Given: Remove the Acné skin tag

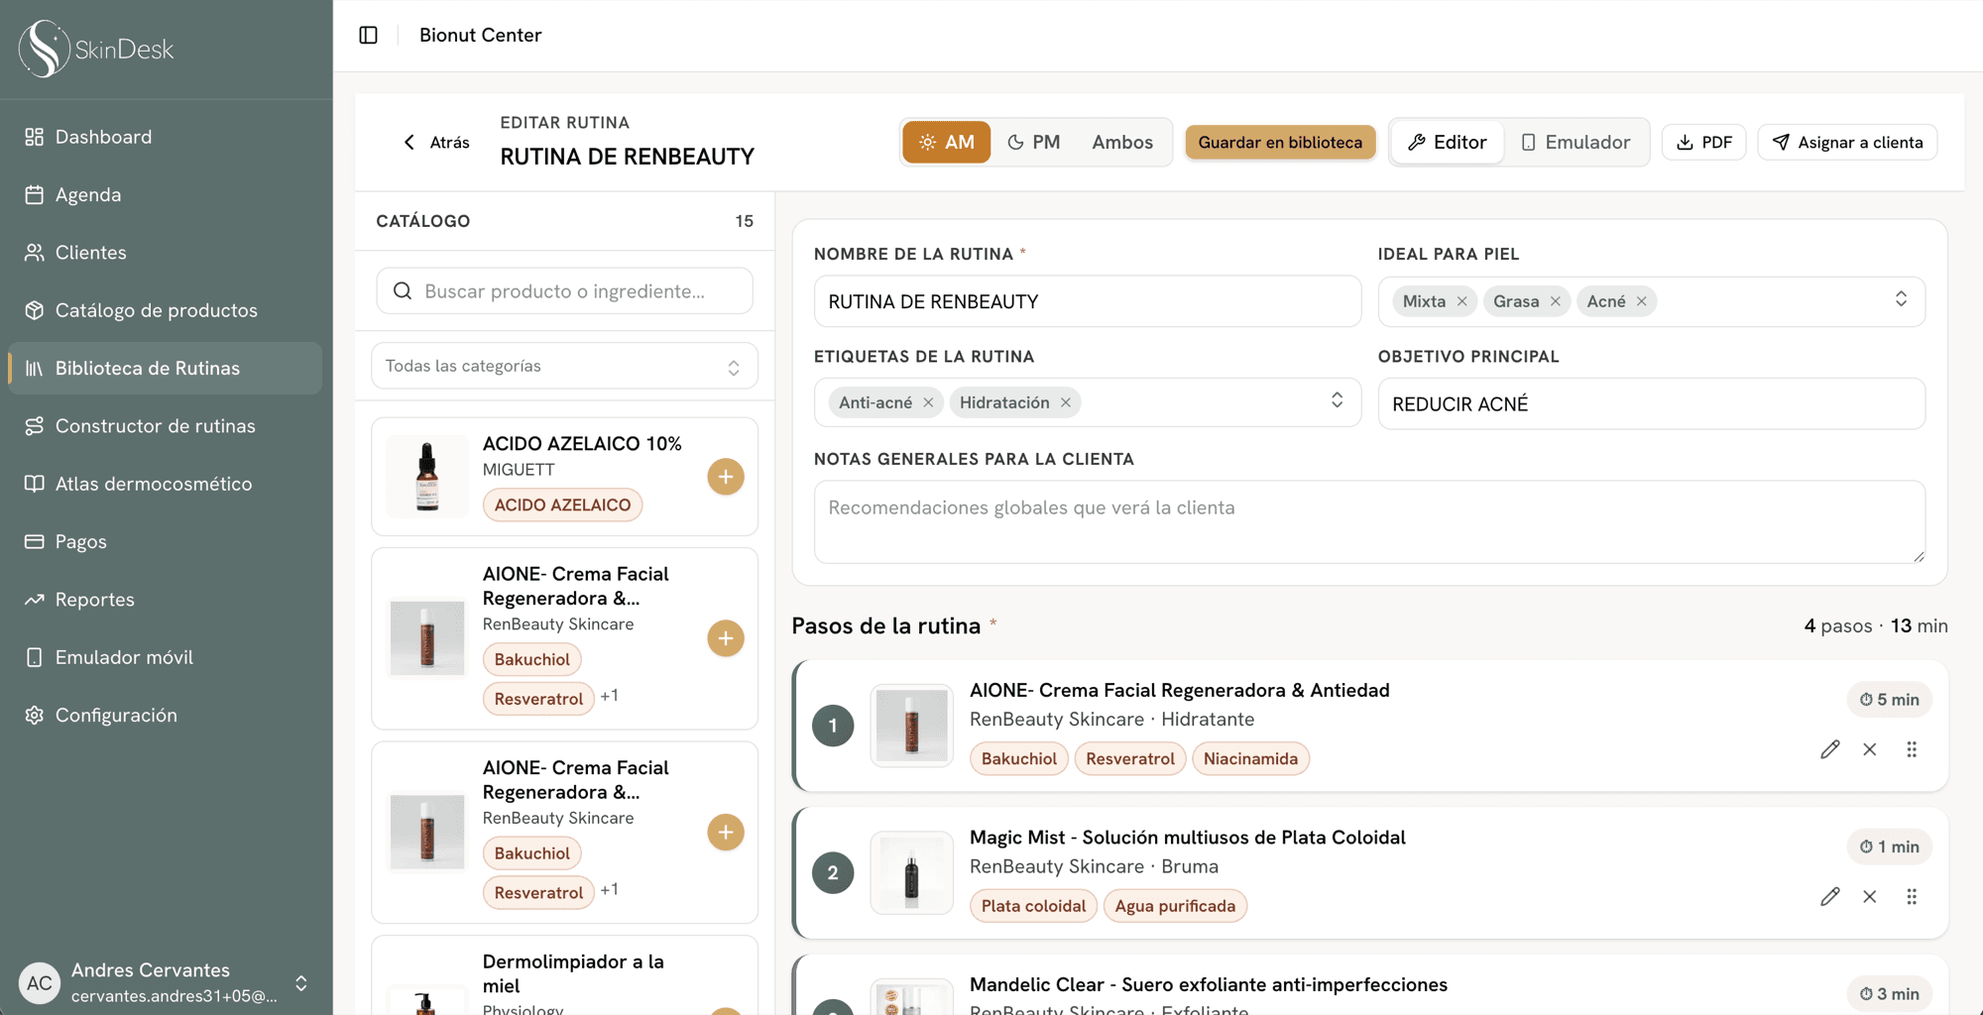Looking at the screenshot, I should 1641,301.
